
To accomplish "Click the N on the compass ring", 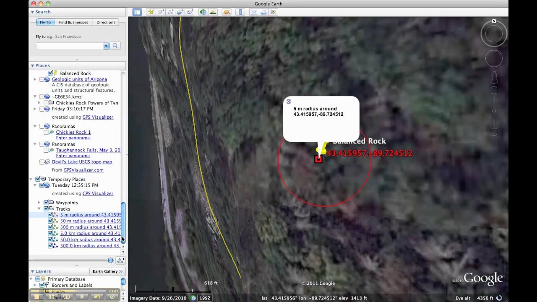I will coord(494,21).
